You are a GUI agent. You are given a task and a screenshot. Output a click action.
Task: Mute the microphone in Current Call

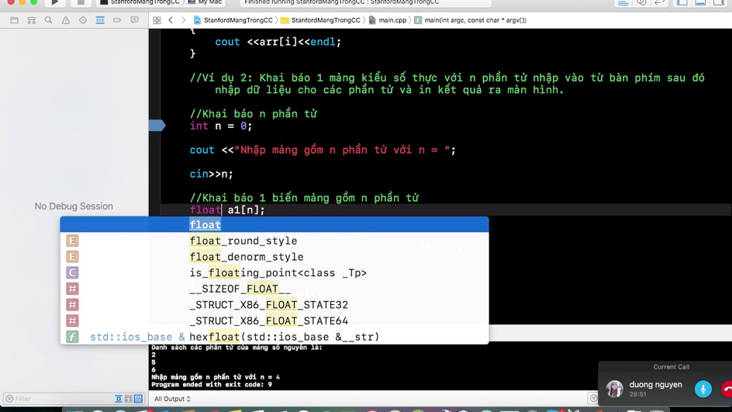(703, 389)
